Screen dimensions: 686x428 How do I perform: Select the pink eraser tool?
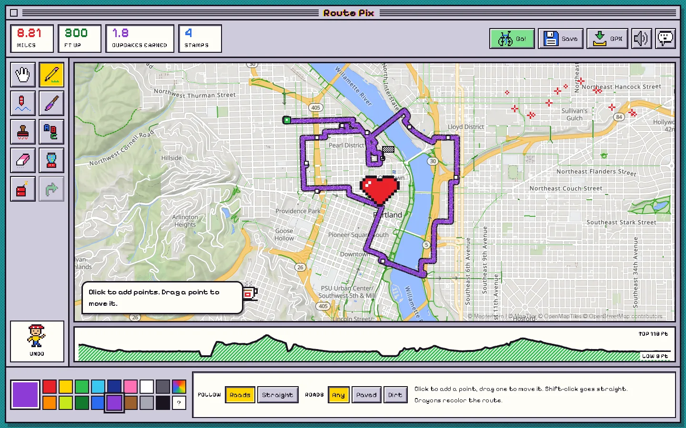pos(23,160)
